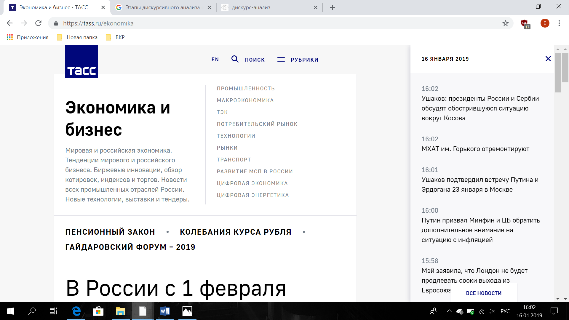The width and height of the screenshot is (569, 320).
Task: Open a new browser tab
Action: click(333, 7)
